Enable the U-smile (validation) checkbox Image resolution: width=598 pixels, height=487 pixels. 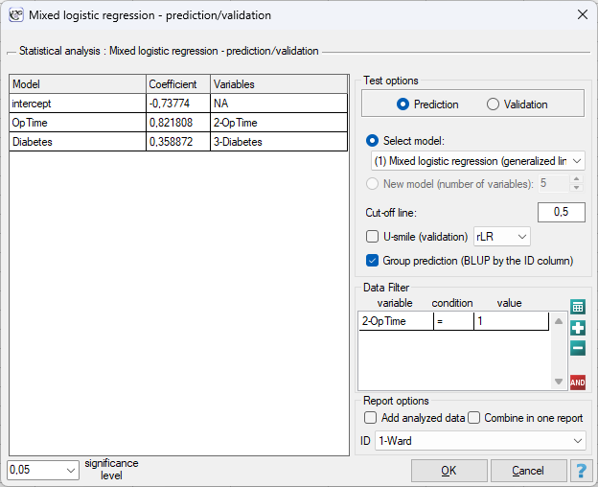click(372, 237)
